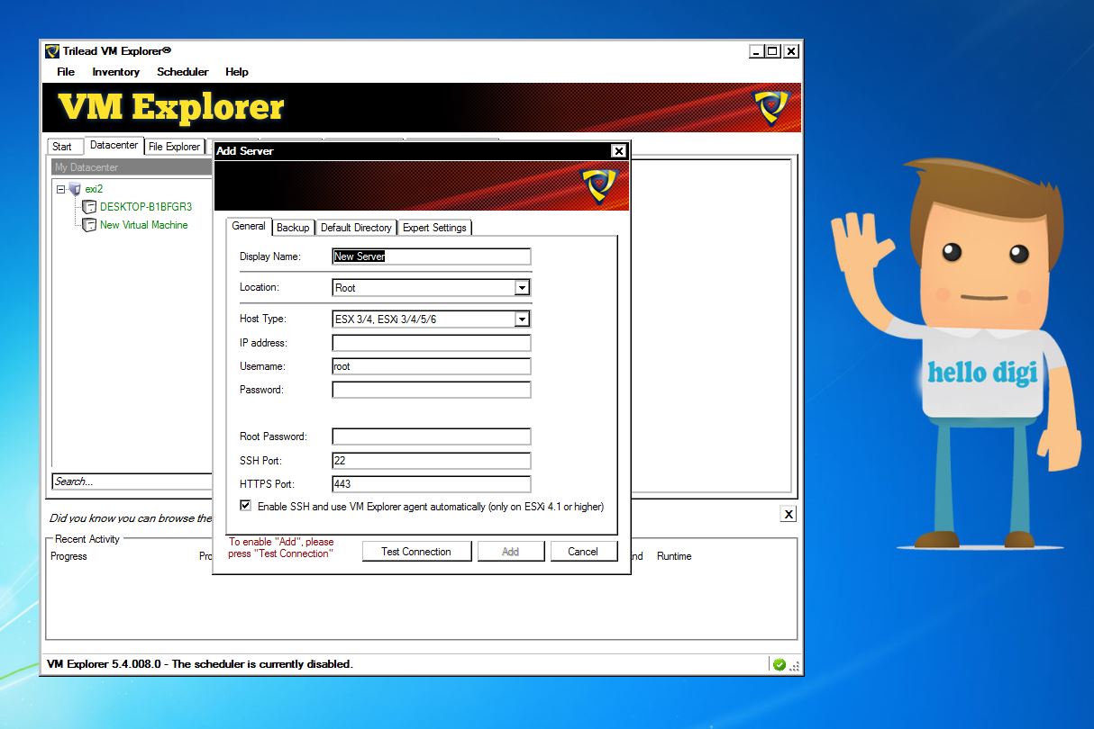Select the Expert Settings tab
1094x729 pixels.
[434, 228]
